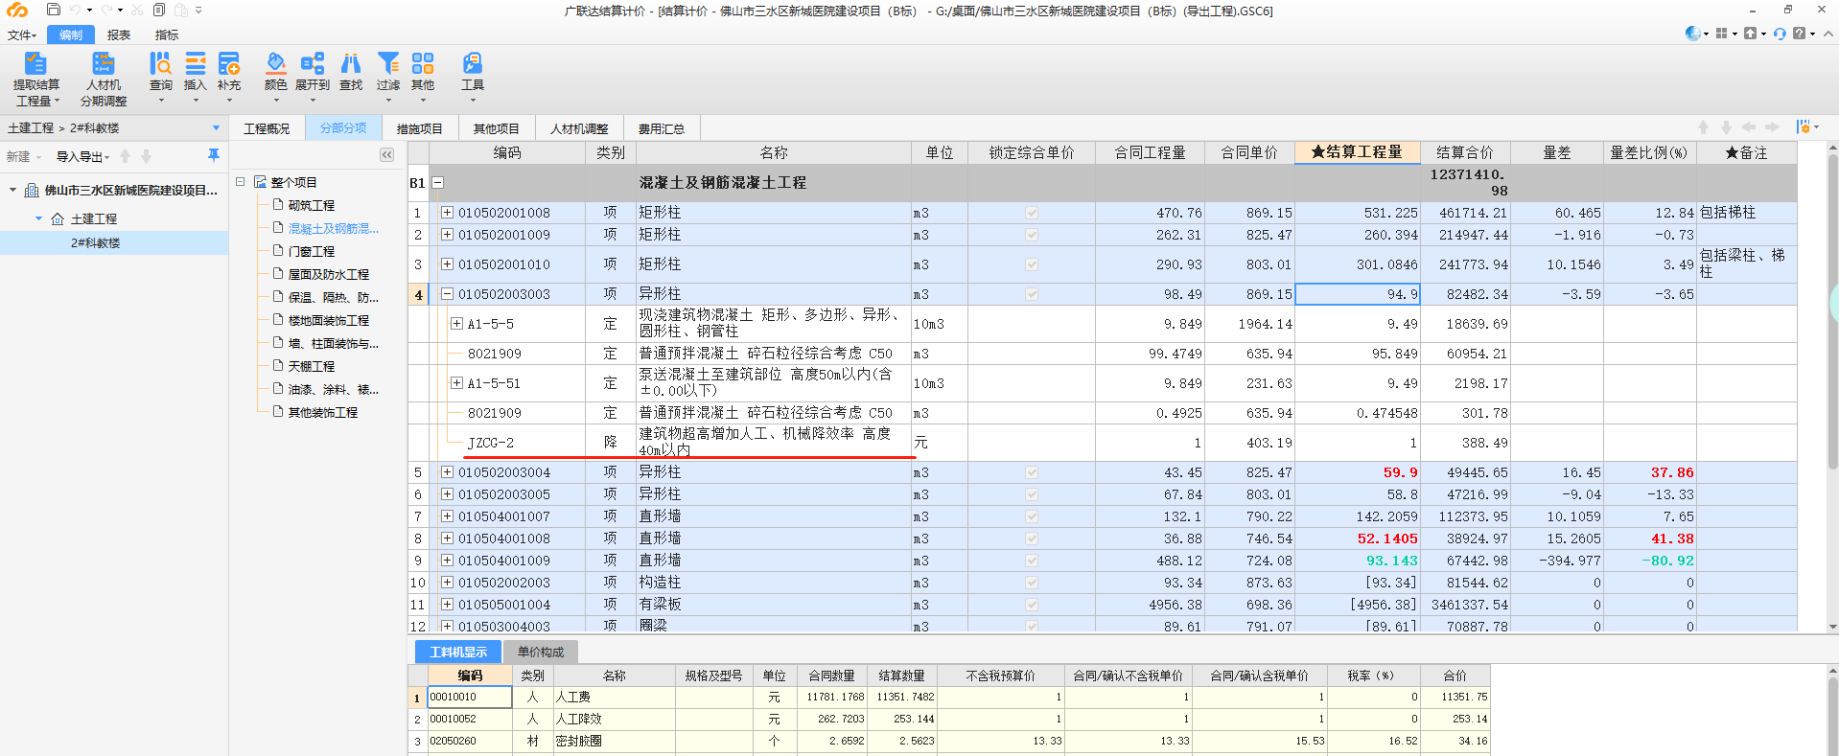The width and height of the screenshot is (1839, 756).
Task: Open the 文件 menu
Action: tap(21, 34)
